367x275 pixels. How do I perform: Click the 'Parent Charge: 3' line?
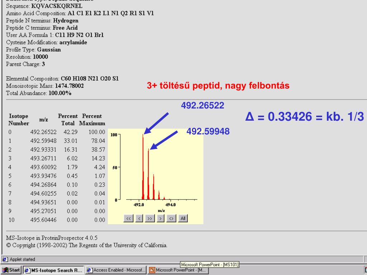coord(25,64)
